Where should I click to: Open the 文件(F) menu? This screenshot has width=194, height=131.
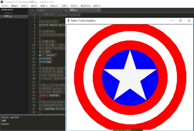(x=5, y=6)
